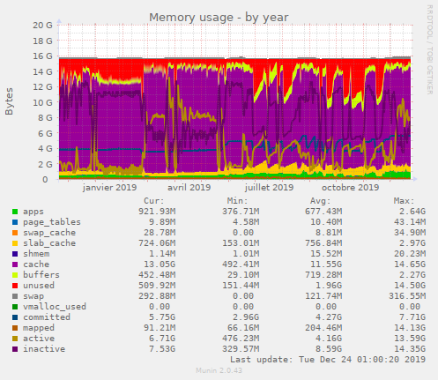Viewport: 438px width, 380px height.
Task: Select the 'cache' legend label
Action: click(x=36, y=265)
